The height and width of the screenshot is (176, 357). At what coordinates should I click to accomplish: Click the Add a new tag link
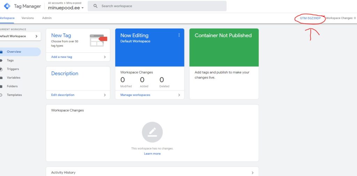tap(62, 57)
